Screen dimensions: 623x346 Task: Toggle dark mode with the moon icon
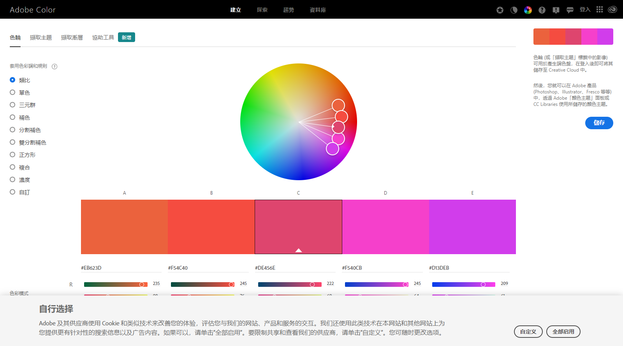pos(514,10)
